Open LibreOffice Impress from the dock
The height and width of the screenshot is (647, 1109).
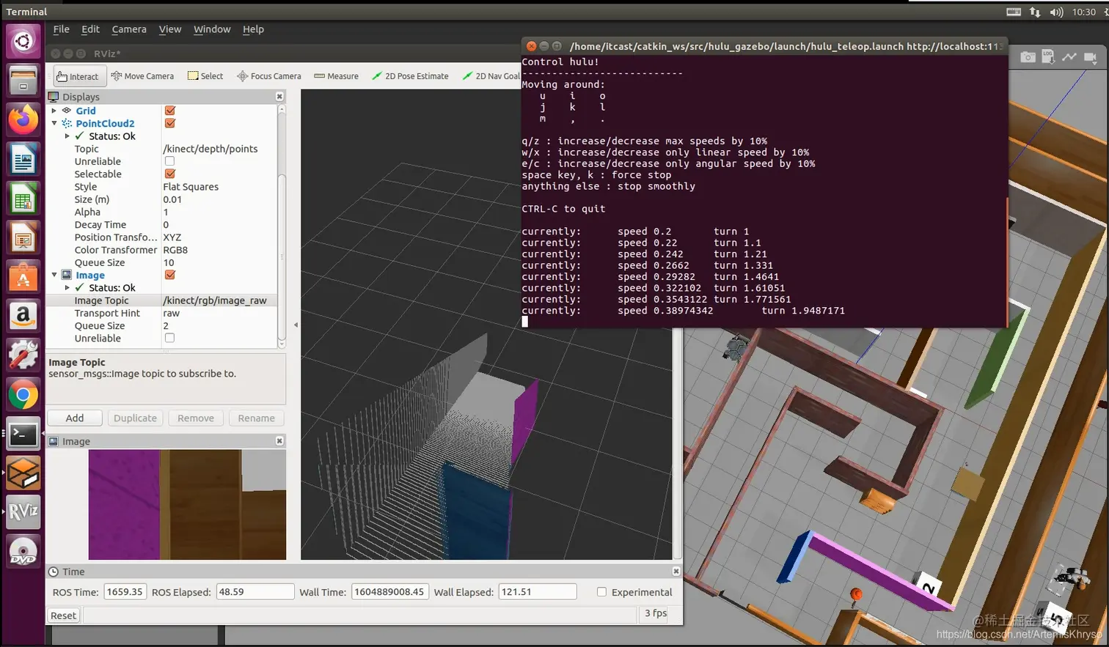click(x=23, y=238)
